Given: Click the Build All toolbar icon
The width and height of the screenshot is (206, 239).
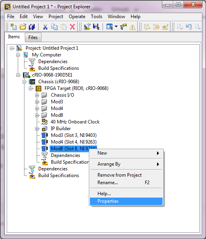Looking at the screenshot, I should [147, 27].
